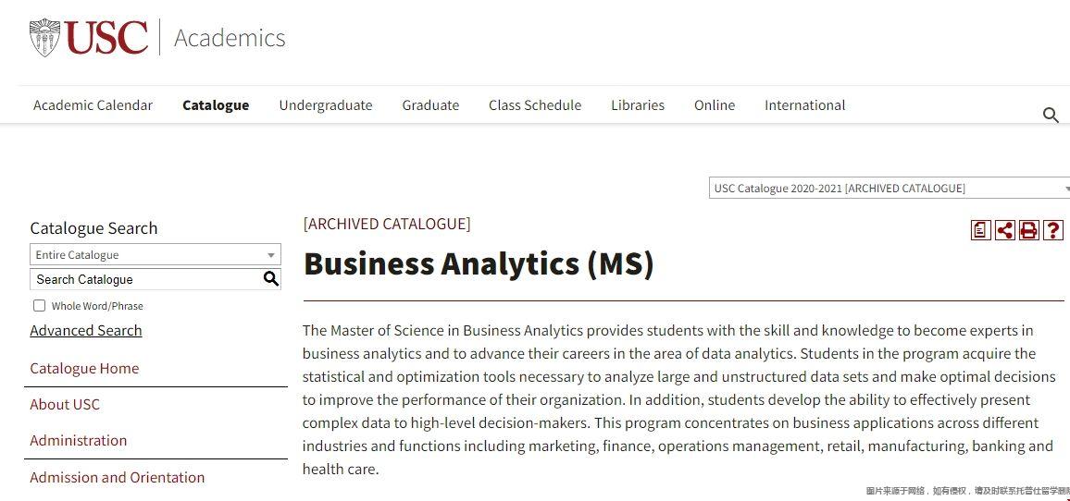The image size is (1070, 501).
Task: Click the catalogue search magnifier button
Action: click(x=271, y=279)
